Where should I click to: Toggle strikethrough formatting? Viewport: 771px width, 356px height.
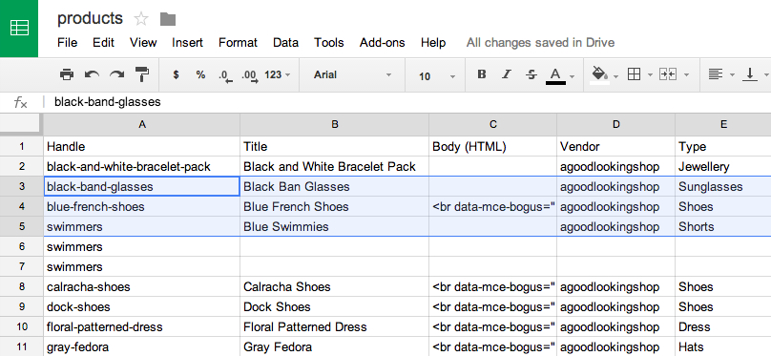pyautogui.click(x=531, y=74)
